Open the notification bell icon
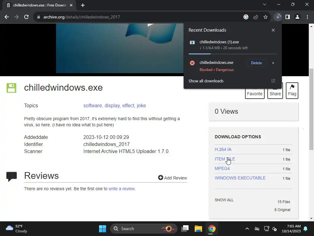Screen dimensions: 314x236 click(x=306, y=229)
